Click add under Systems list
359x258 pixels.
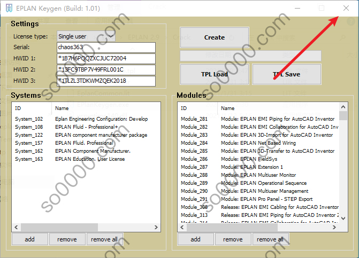point(30,239)
